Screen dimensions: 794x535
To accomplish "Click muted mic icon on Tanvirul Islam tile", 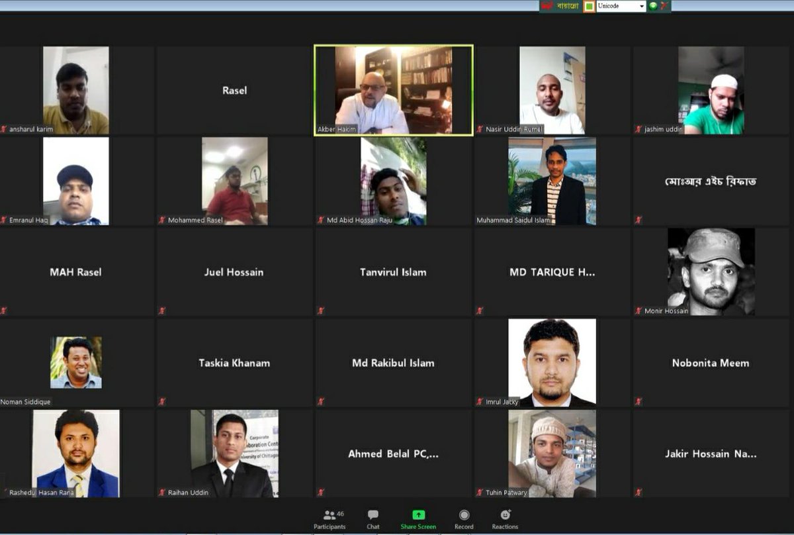I will click(x=321, y=311).
